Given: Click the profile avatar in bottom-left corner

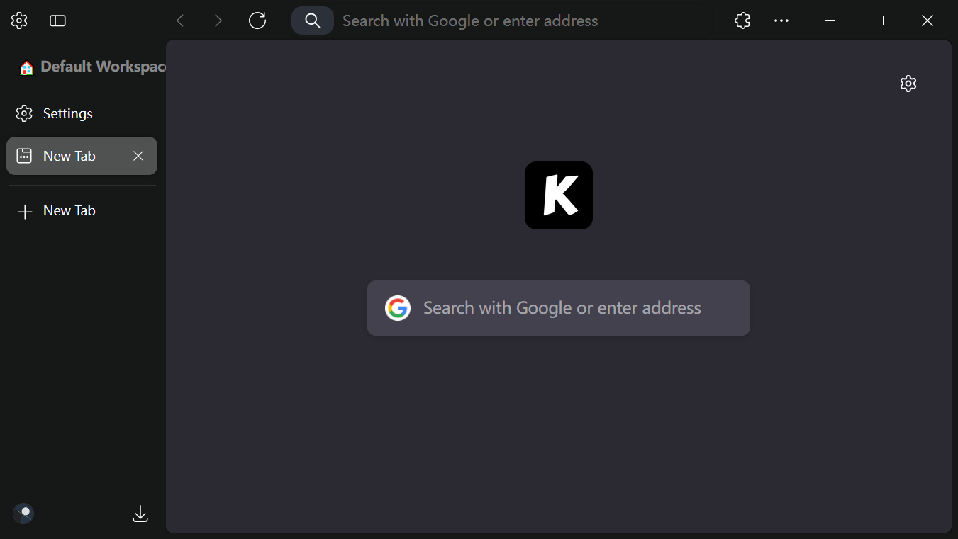Looking at the screenshot, I should pos(23,513).
